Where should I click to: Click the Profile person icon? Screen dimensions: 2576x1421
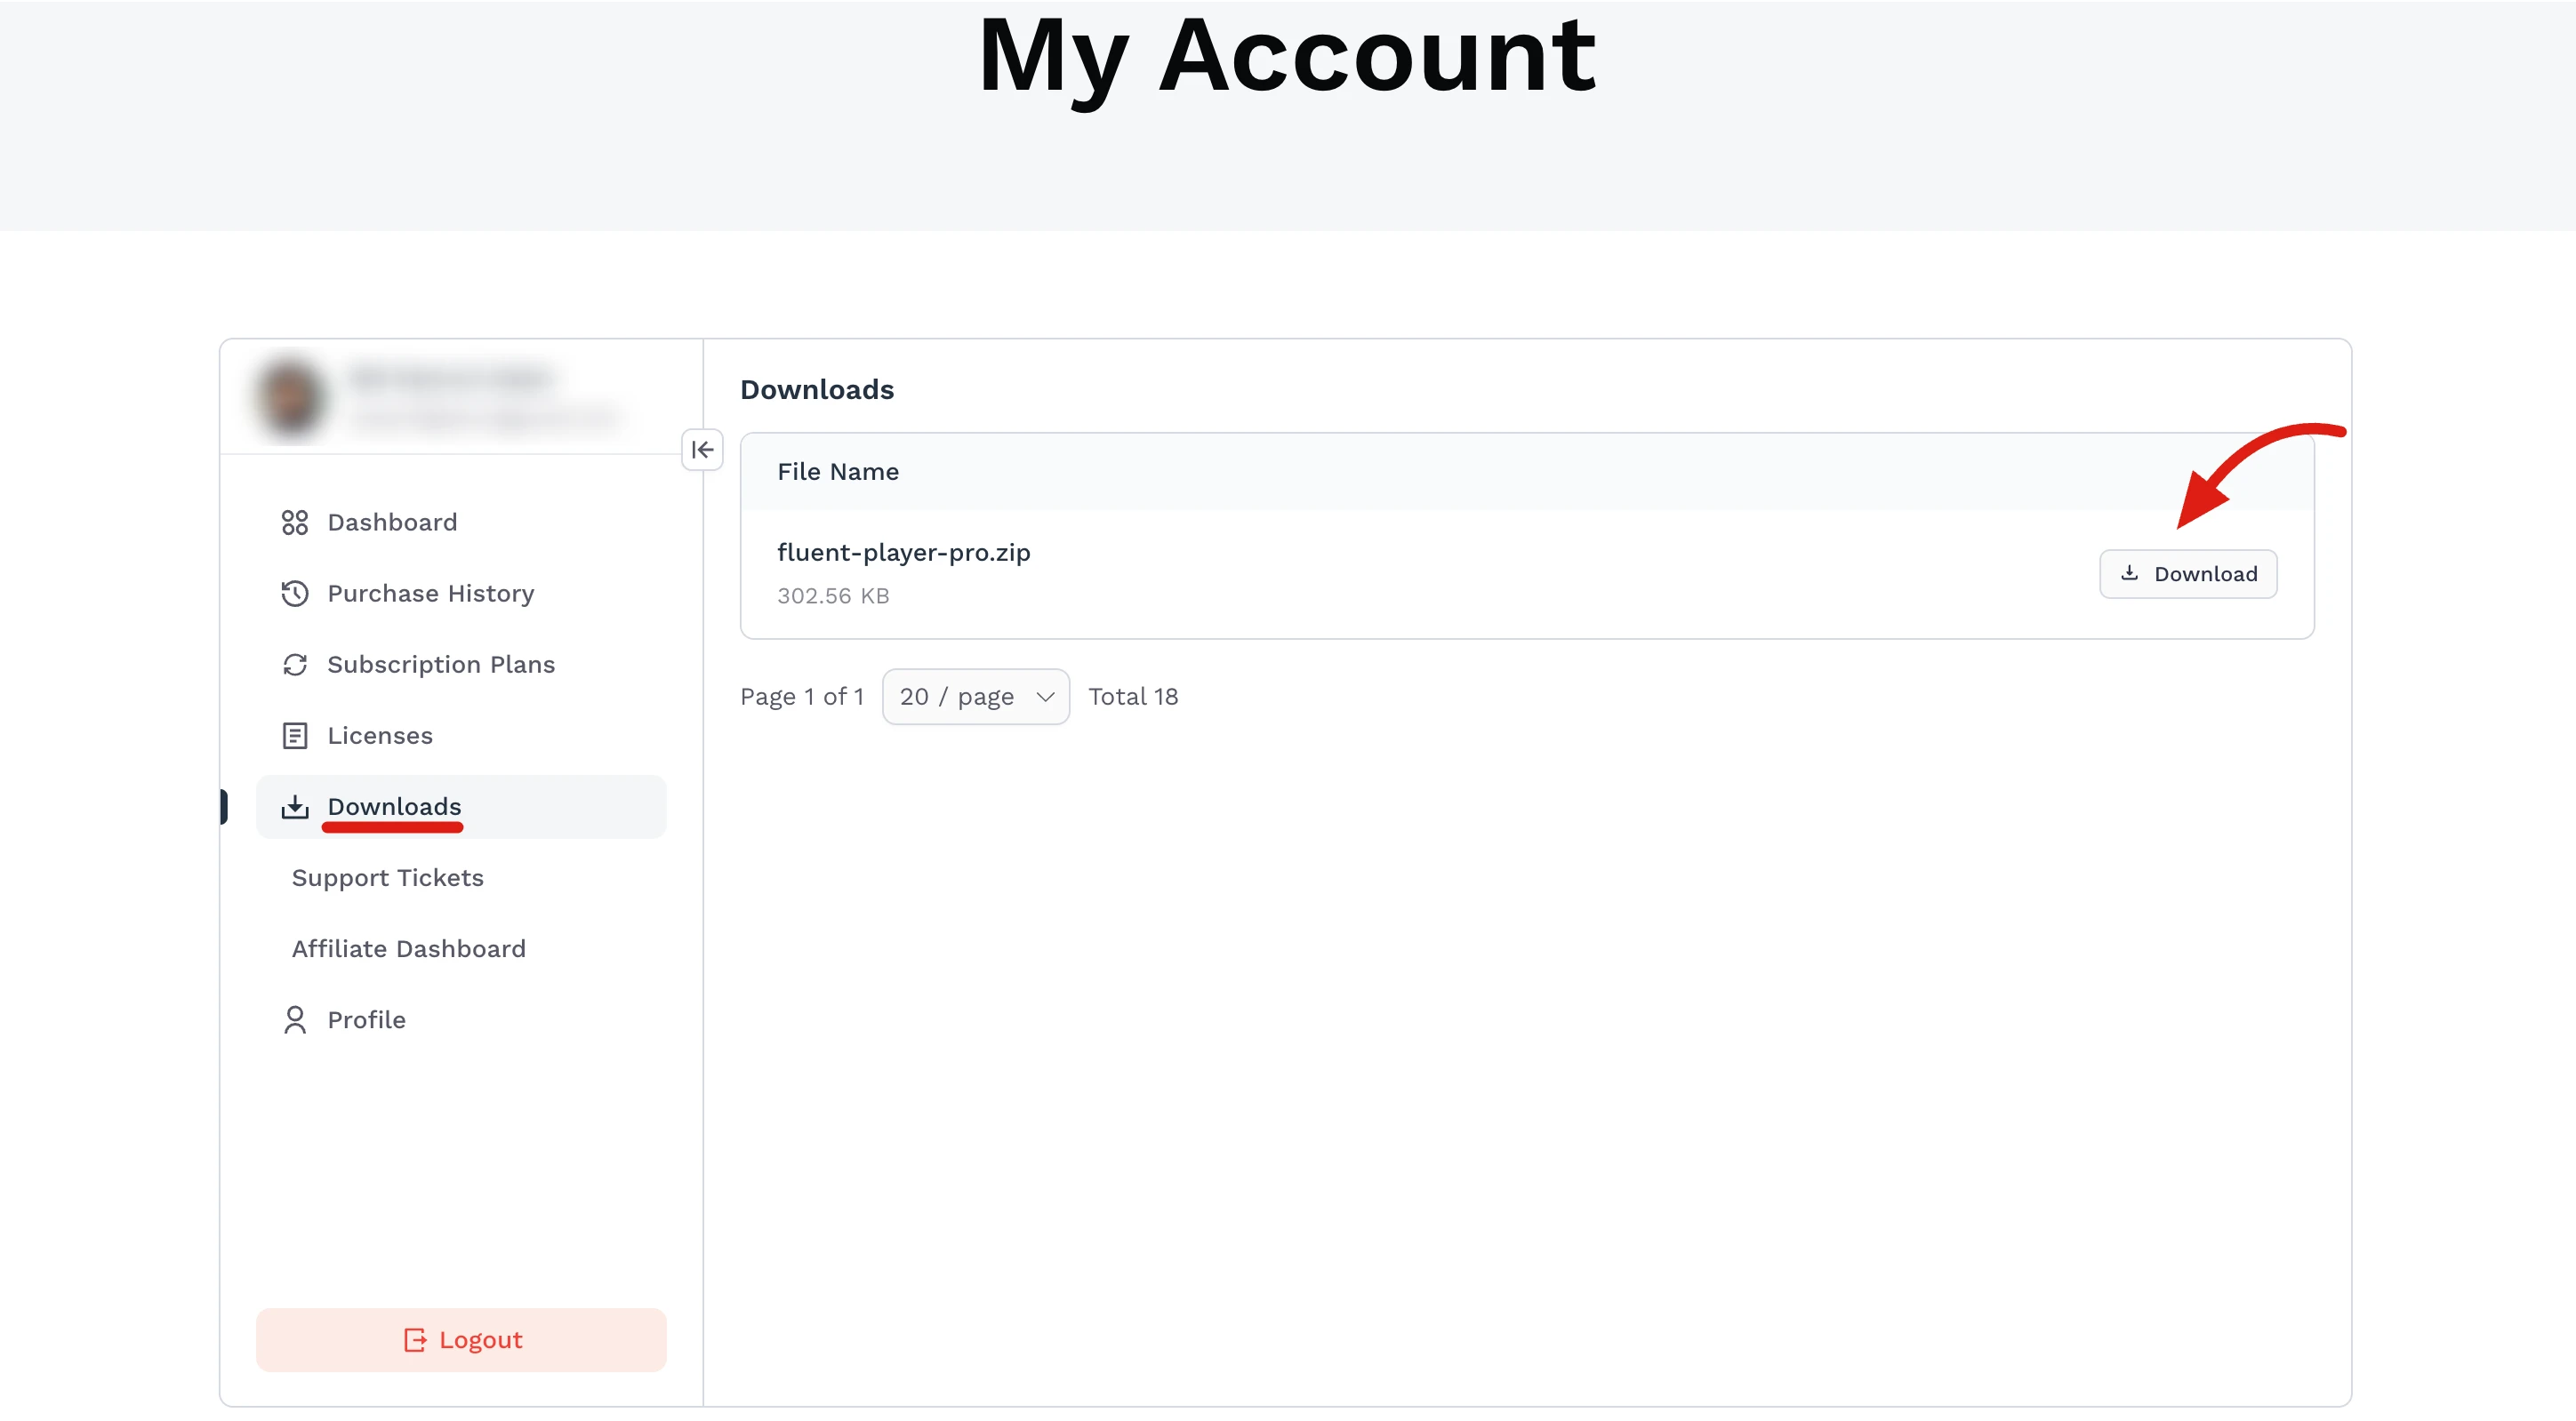click(294, 1019)
